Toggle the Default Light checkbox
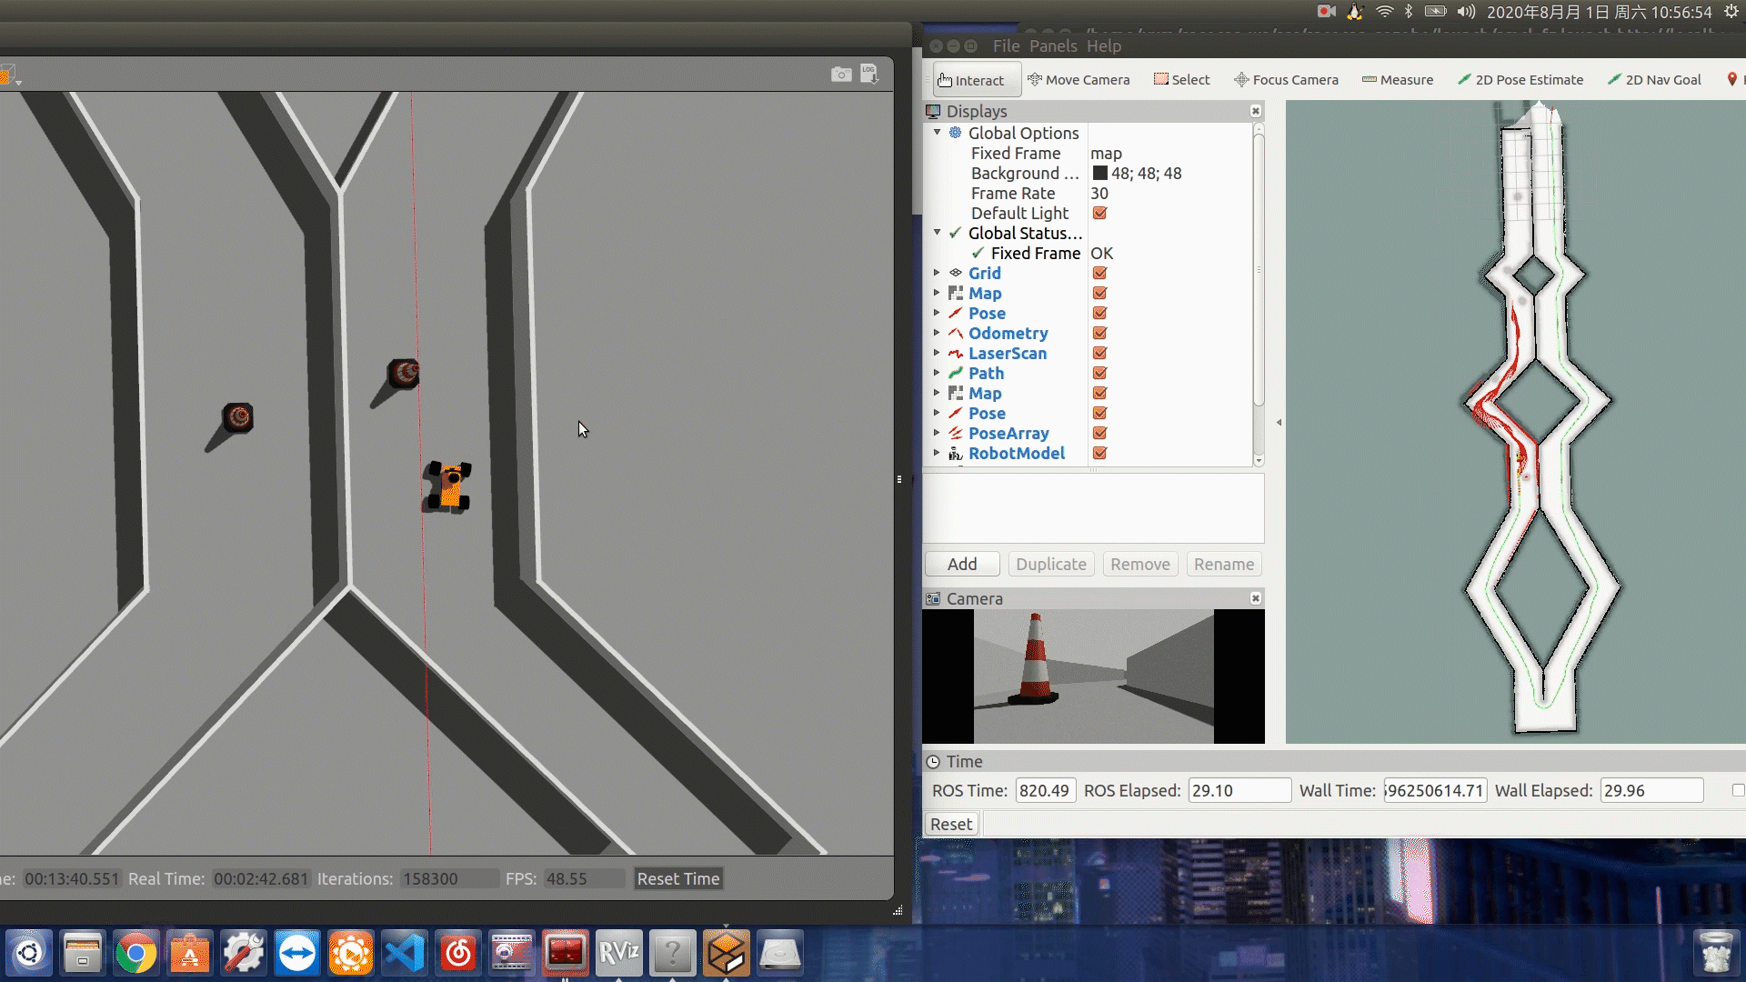Screen dimensions: 1746x982 (x=1099, y=214)
